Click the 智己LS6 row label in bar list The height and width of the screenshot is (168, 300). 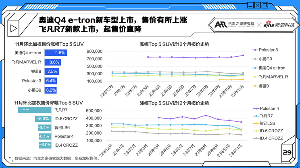click(x=62, y=127)
